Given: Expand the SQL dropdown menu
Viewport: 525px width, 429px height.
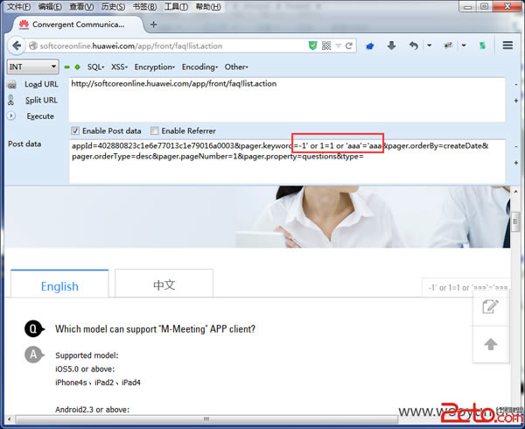Looking at the screenshot, I should pyautogui.click(x=96, y=67).
